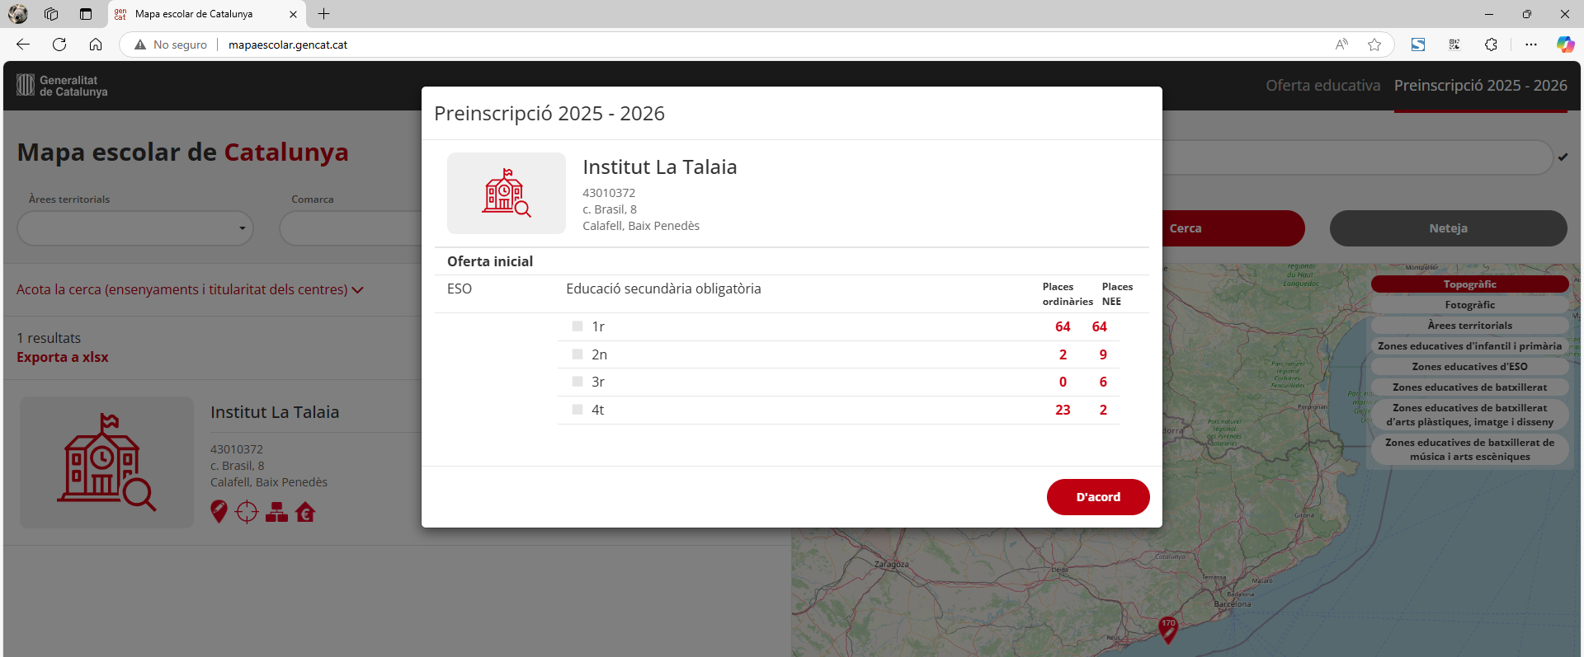Expand the Acota la cerca filter section
This screenshot has width=1584, height=657.
pos(190,289)
